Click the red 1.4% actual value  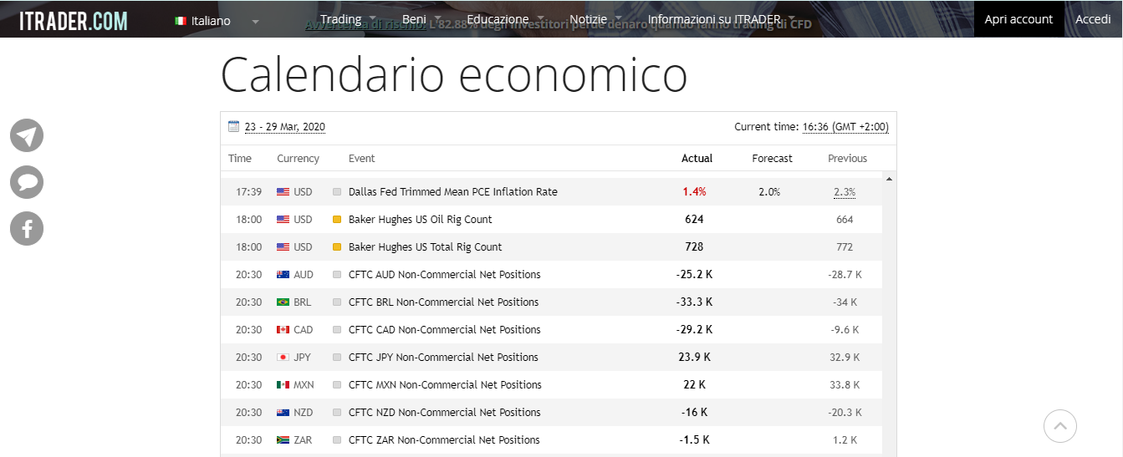[694, 192]
